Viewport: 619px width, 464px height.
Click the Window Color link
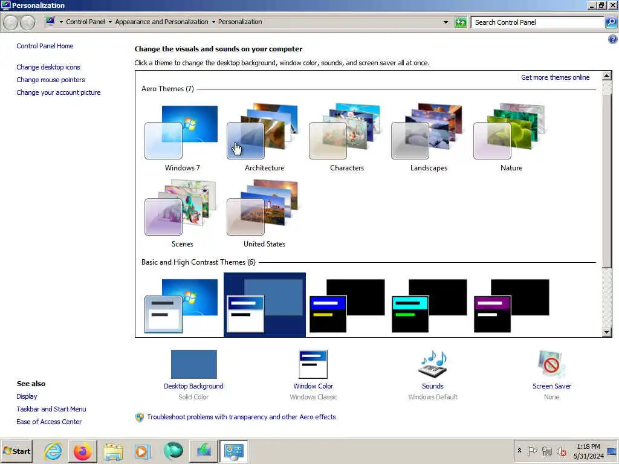point(313,386)
